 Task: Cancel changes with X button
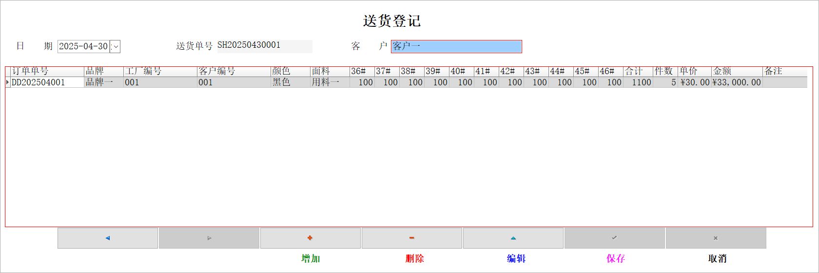point(716,238)
